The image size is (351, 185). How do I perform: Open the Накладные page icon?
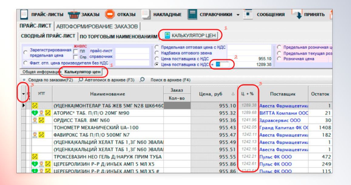click(146, 14)
